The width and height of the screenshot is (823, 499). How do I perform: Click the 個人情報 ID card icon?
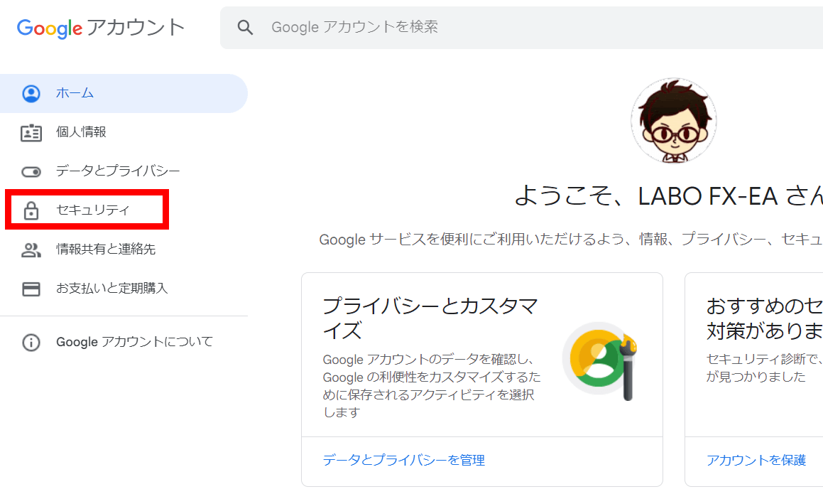pyautogui.click(x=31, y=132)
